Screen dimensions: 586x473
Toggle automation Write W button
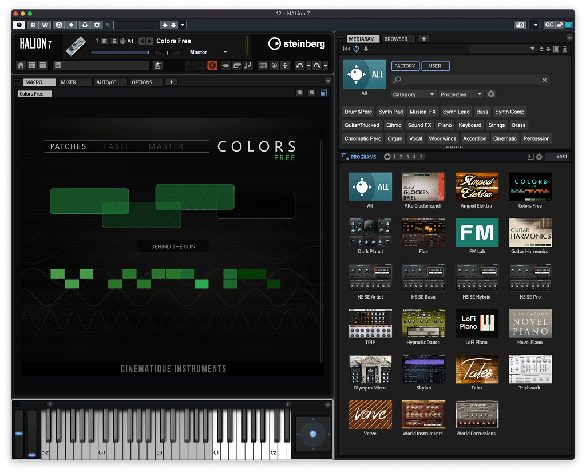[x=45, y=25]
